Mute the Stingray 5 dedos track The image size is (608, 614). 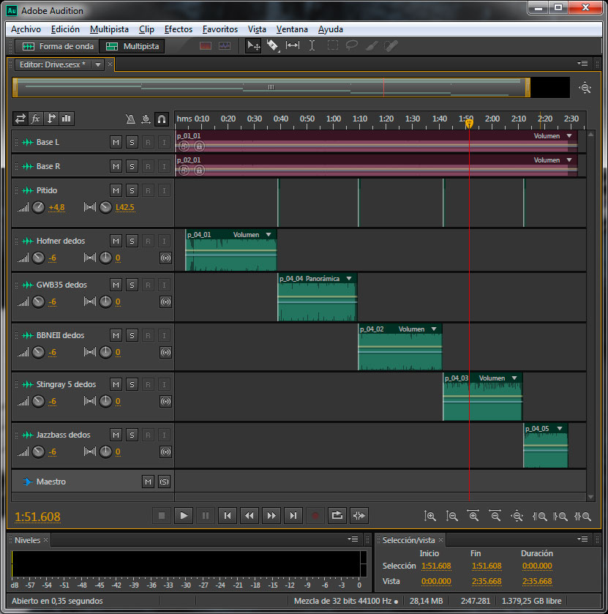(x=116, y=384)
